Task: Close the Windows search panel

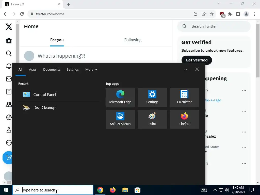Action: point(197,69)
